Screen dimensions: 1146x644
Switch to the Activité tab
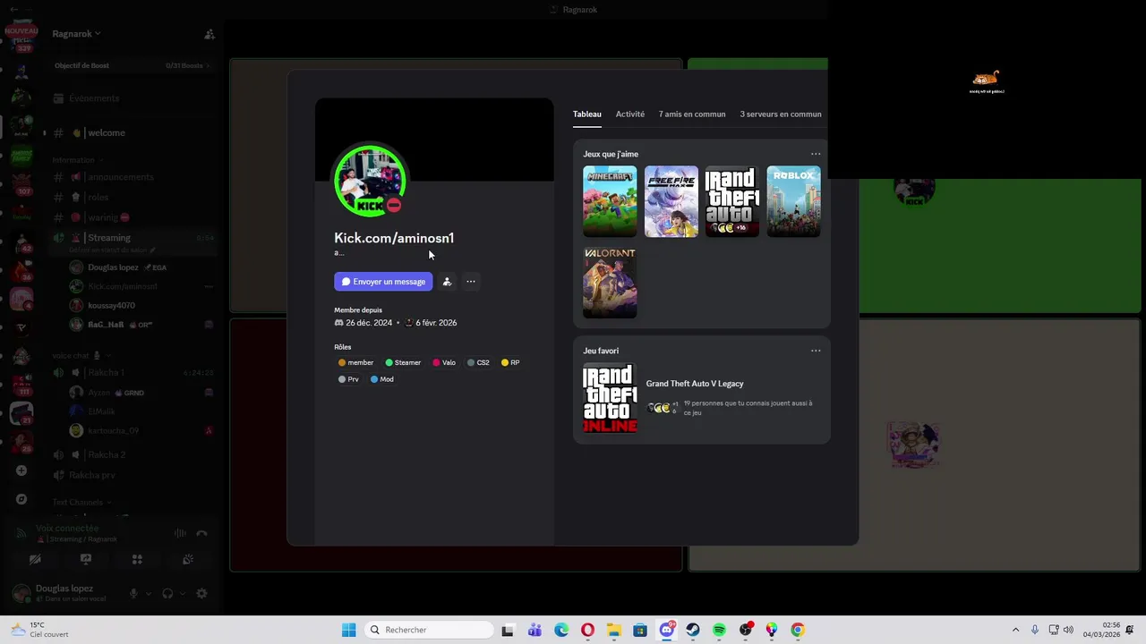(x=630, y=114)
